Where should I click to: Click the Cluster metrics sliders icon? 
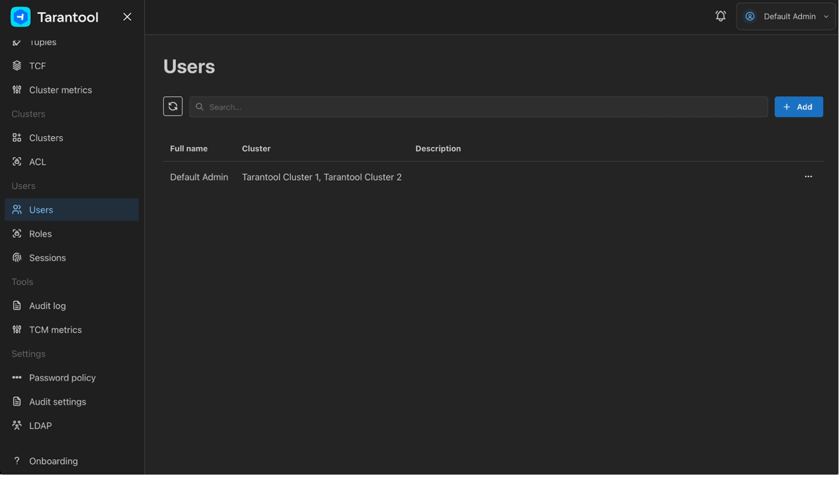(x=17, y=90)
